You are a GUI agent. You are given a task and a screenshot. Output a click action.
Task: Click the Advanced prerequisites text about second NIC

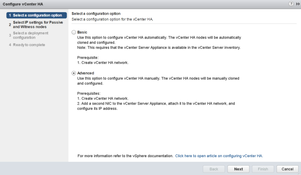click(156, 106)
